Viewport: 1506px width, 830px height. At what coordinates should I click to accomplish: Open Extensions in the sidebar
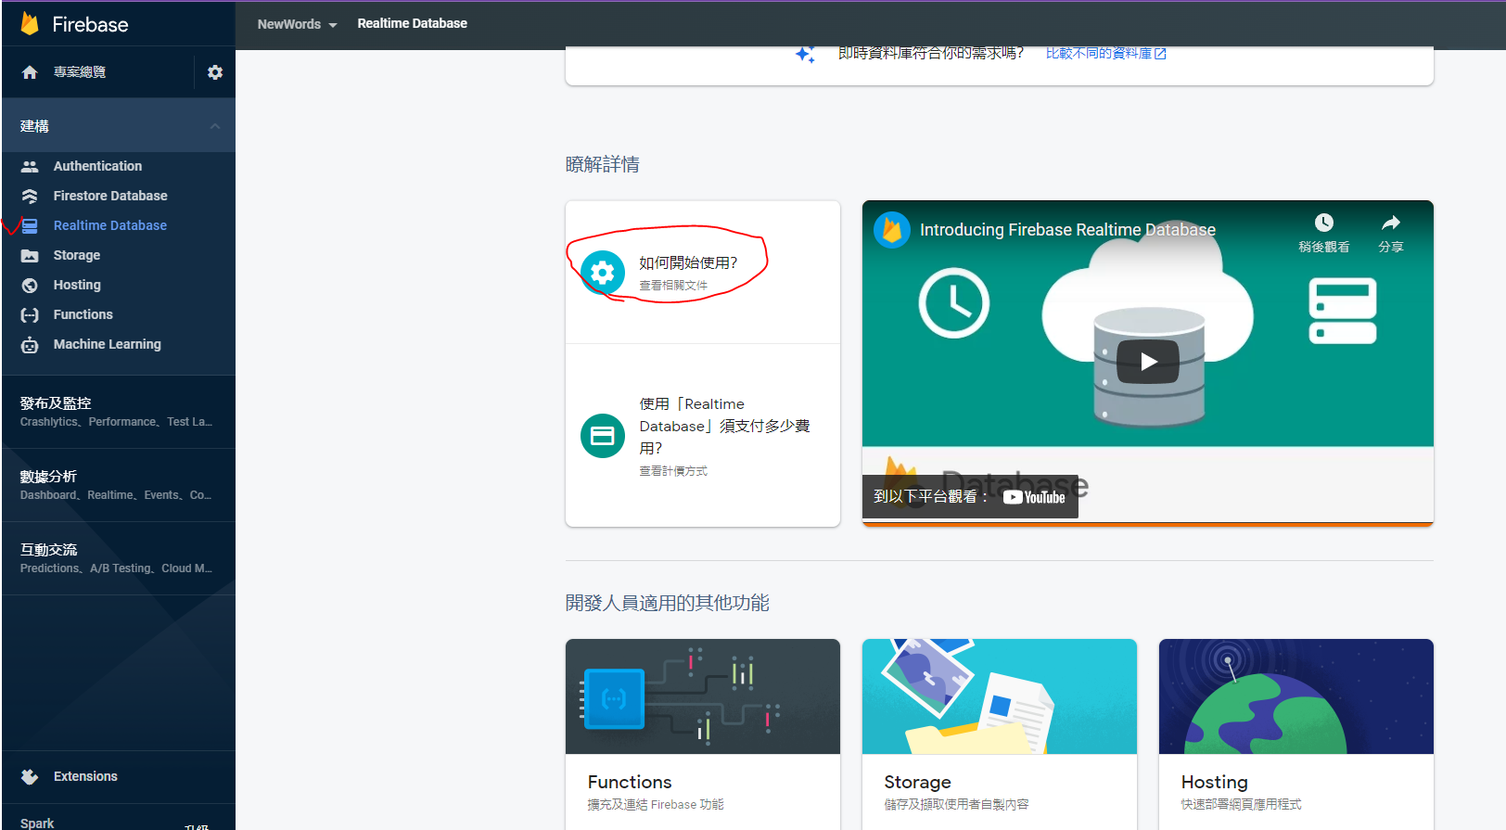point(85,776)
